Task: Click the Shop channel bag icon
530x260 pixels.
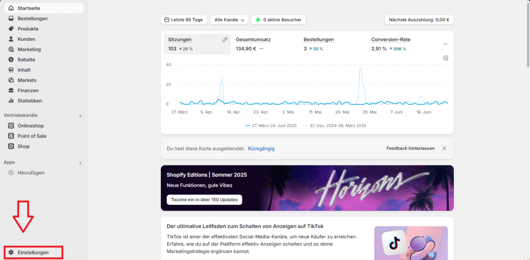Action: [11, 146]
